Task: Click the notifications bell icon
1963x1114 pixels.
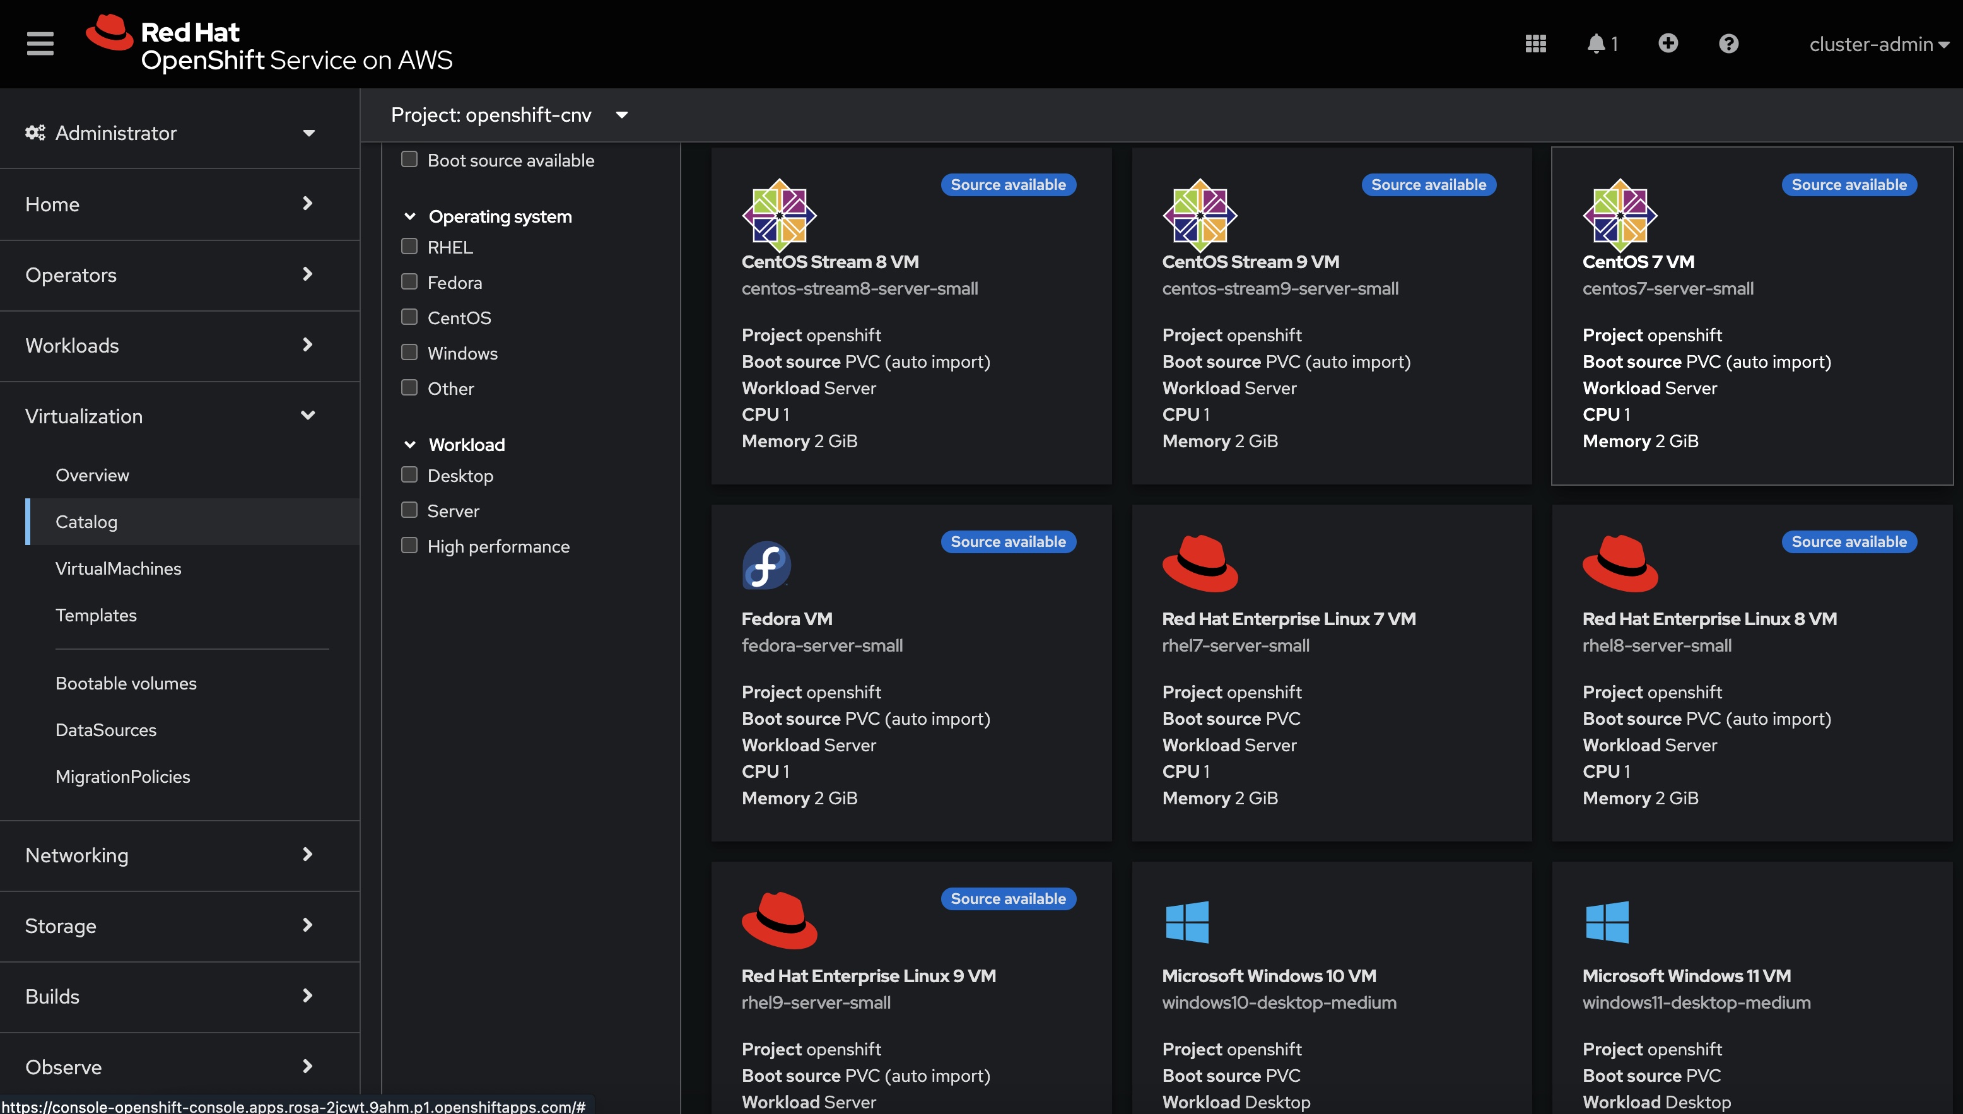Action: (1596, 44)
